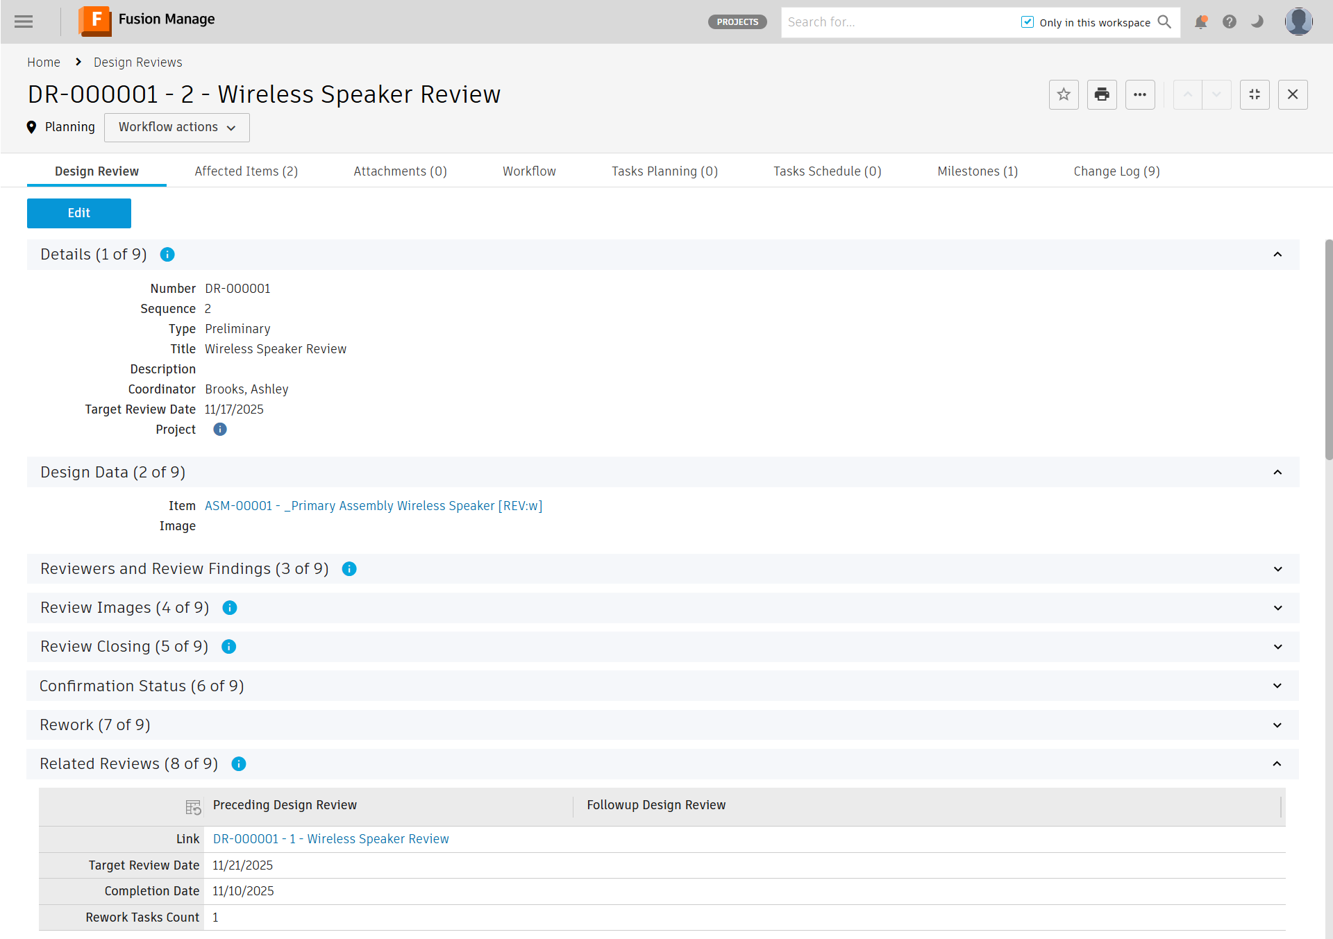Click the blue Edit button
Screen dimensions: 1333x939
[x=79, y=213]
